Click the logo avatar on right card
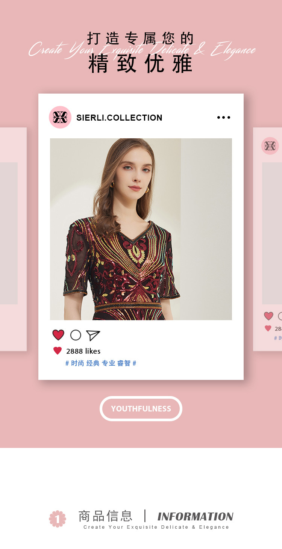The height and width of the screenshot is (549, 282). coord(270,146)
